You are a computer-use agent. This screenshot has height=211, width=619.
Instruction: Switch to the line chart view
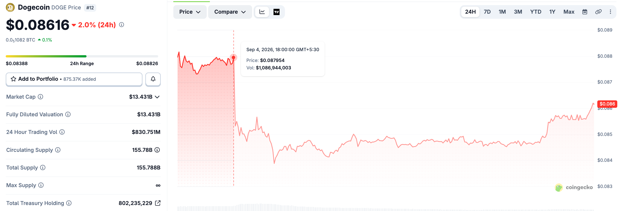262,12
